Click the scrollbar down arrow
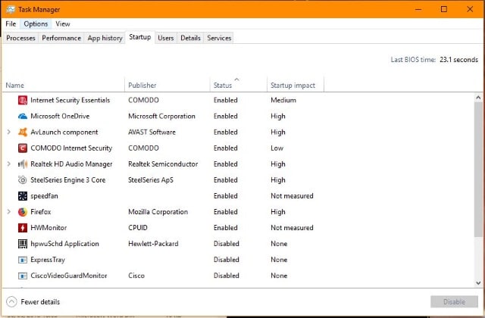Screen dimensions: 485x318 pos(478,282)
